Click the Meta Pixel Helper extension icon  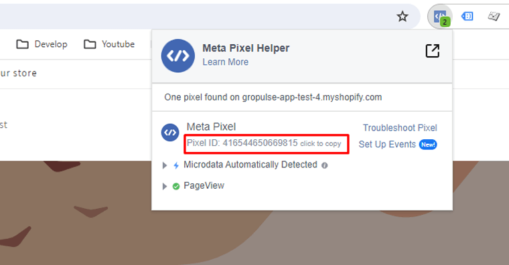(x=440, y=16)
